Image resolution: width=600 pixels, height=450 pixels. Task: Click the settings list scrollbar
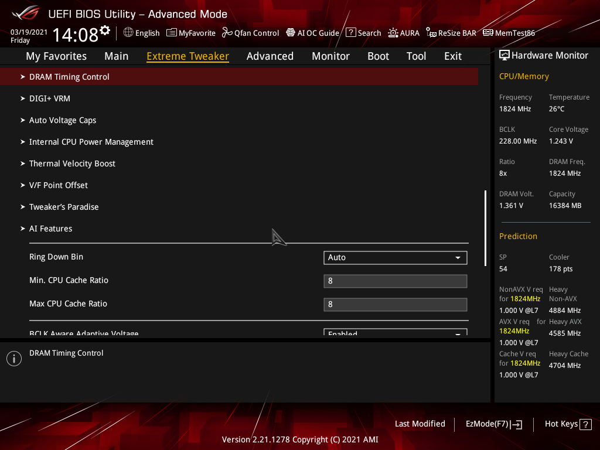tap(485, 228)
